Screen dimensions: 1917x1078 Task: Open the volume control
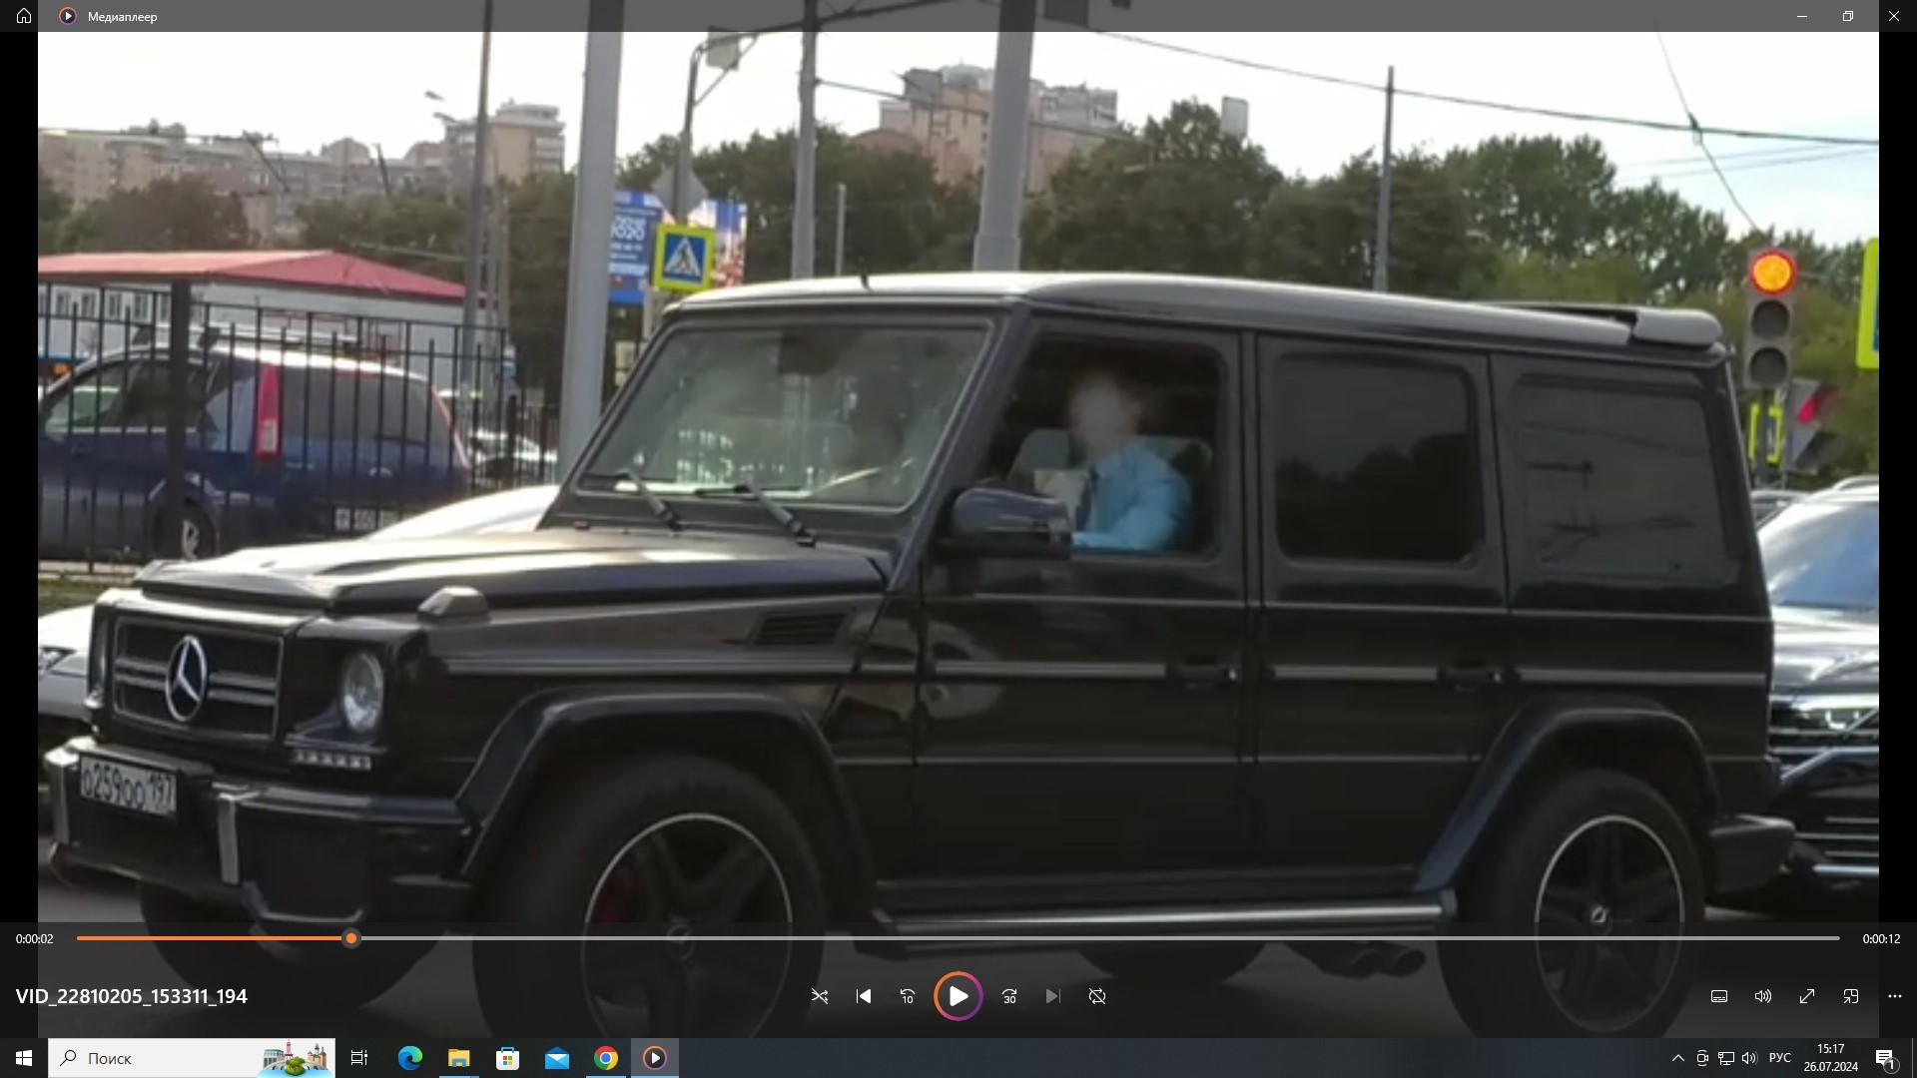1763,996
